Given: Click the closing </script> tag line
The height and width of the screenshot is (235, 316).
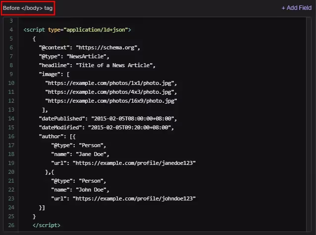Looking at the screenshot, I should (47, 225).
